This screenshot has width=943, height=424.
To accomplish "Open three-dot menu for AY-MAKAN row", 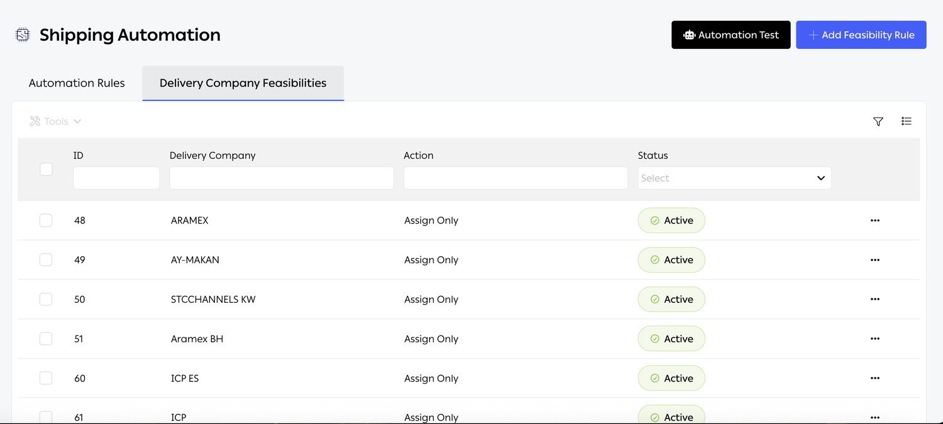I will pos(875,260).
